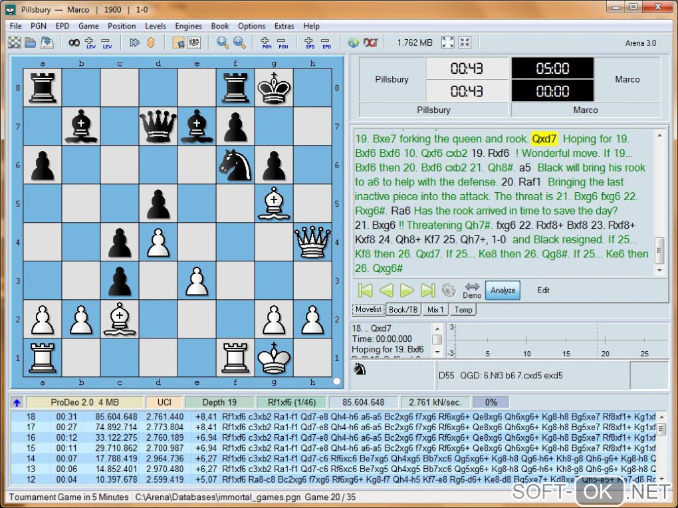
Task: Click the knight icon next to opening info
Action: tap(360, 369)
